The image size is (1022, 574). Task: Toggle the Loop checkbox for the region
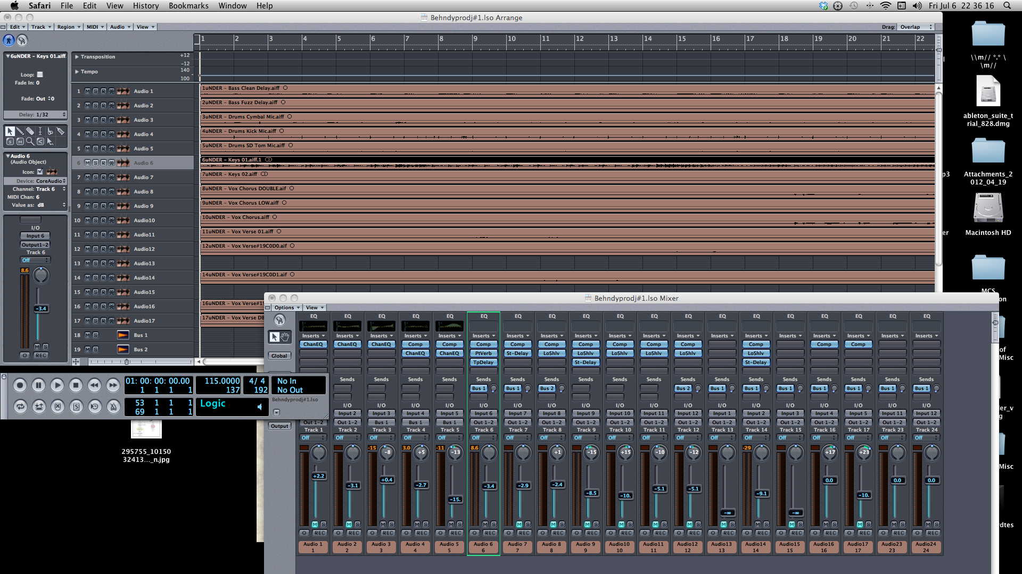(40, 75)
